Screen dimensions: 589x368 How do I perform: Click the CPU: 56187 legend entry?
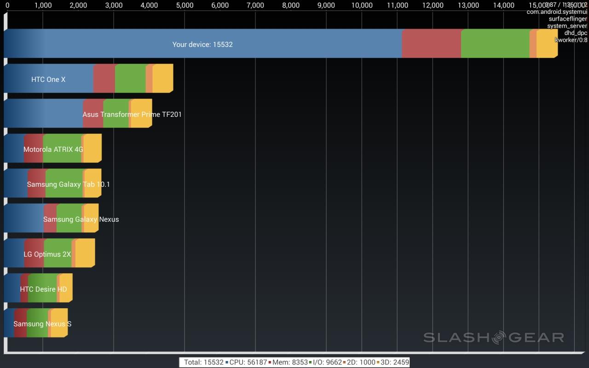coord(248,362)
